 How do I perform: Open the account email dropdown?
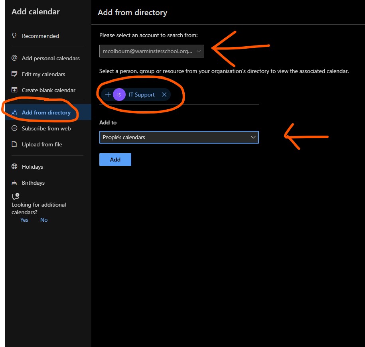click(x=152, y=51)
